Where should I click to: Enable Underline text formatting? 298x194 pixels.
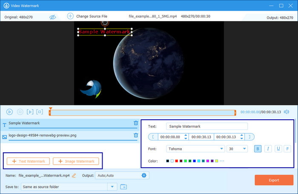click(278, 149)
